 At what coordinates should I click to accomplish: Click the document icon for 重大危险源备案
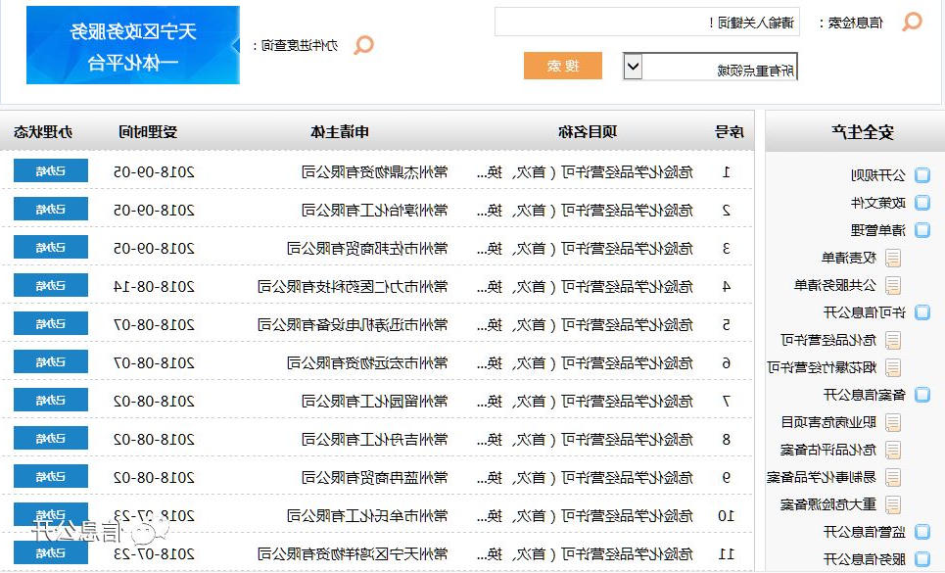point(893,504)
